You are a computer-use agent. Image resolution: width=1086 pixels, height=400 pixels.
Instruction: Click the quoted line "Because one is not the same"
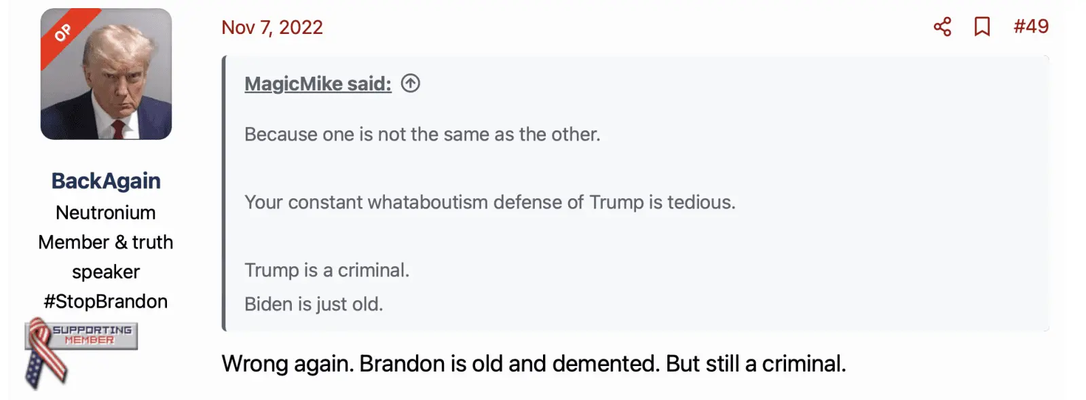(422, 134)
